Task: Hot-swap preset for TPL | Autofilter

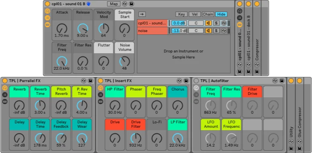Action: pyautogui.click(x=275, y=81)
